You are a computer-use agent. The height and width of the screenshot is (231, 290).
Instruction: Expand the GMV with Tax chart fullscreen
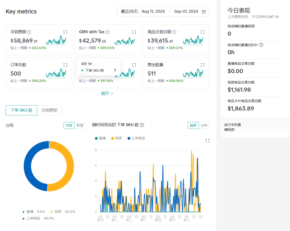pyautogui.click(x=134, y=32)
